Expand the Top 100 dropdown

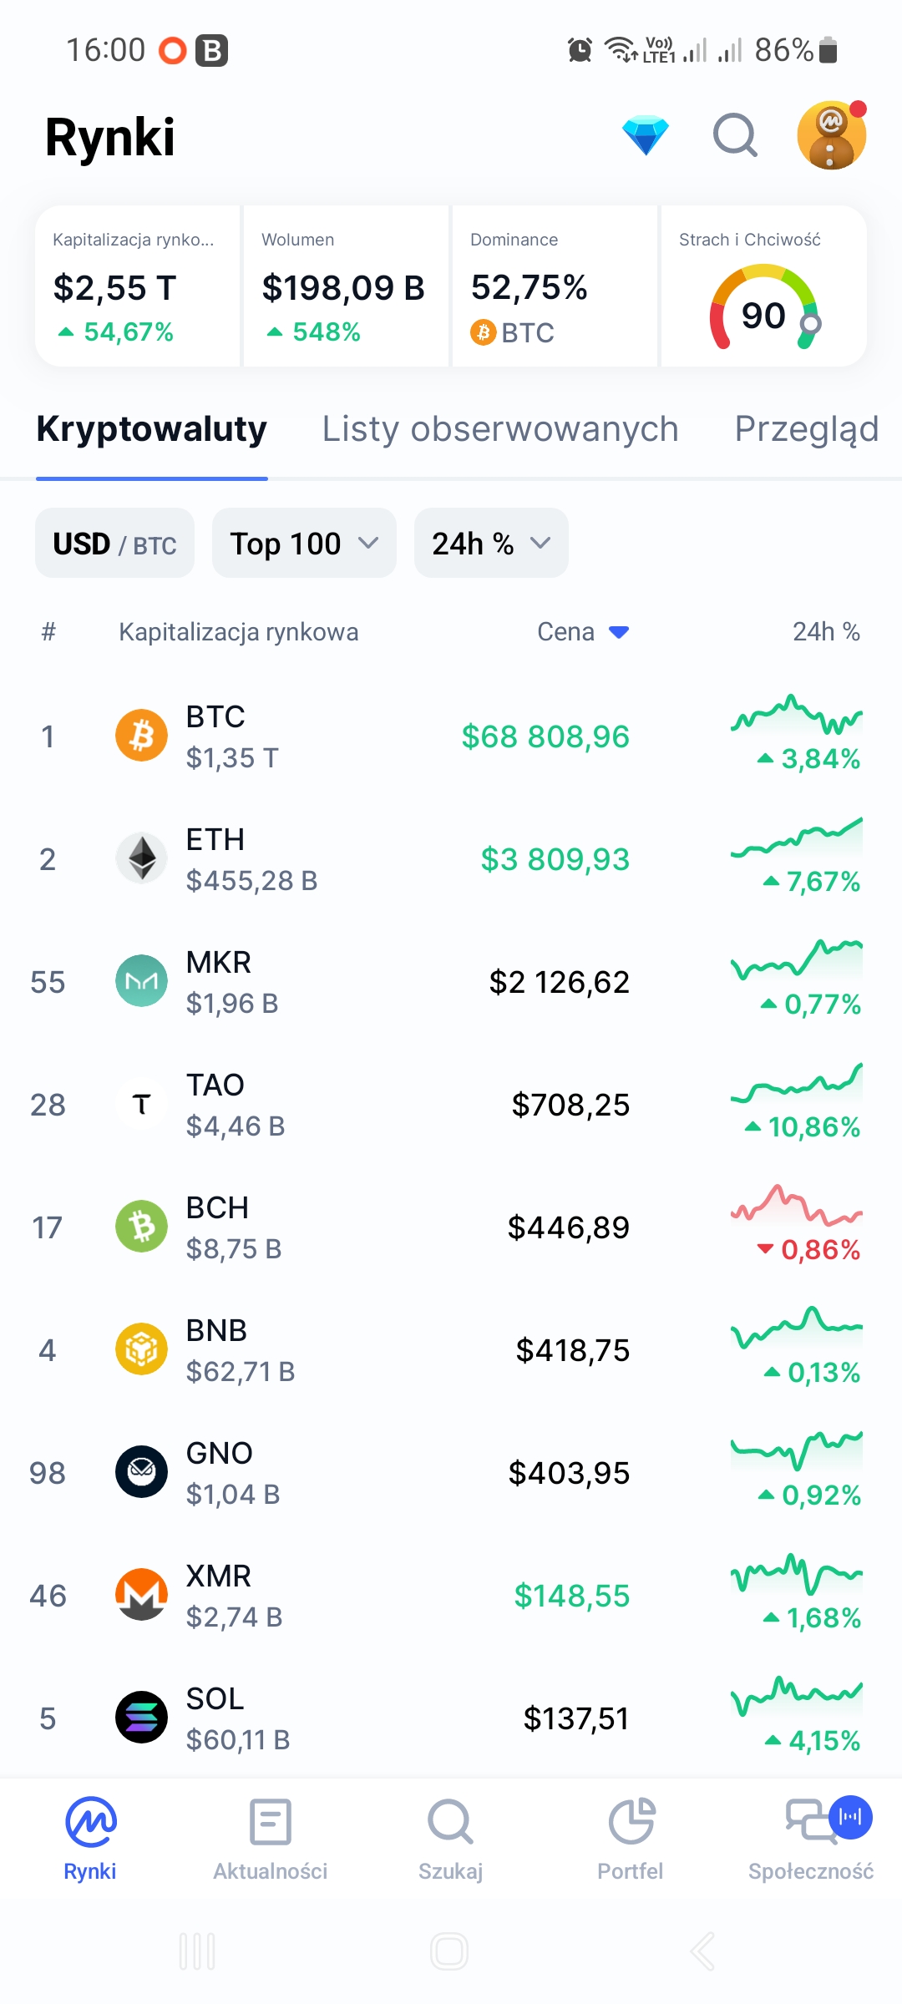pos(304,544)
